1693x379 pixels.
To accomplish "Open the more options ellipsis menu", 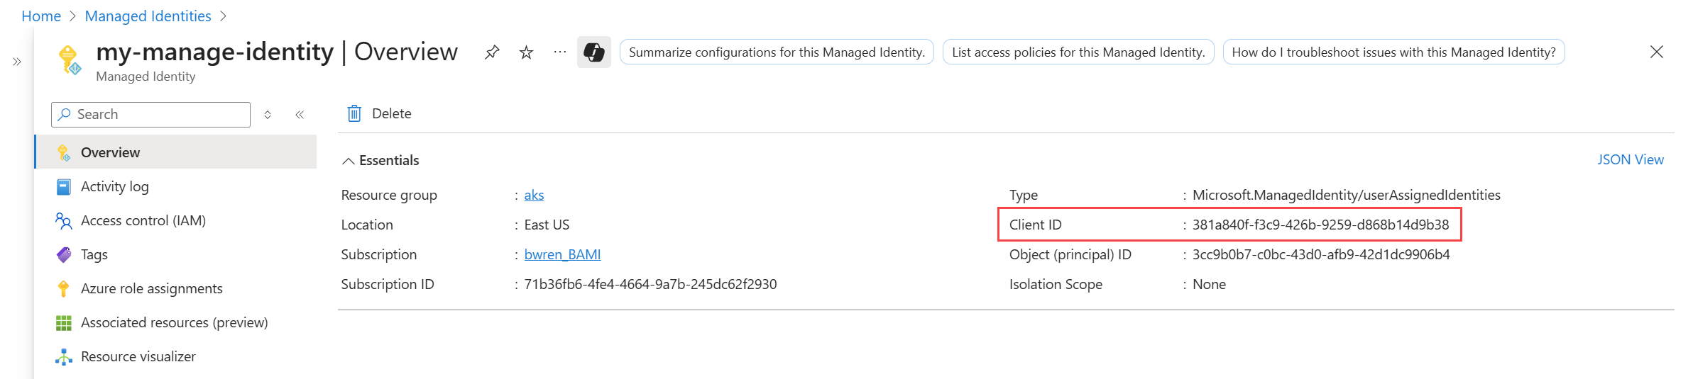I will pyautogui.click(x=560, y=52).
